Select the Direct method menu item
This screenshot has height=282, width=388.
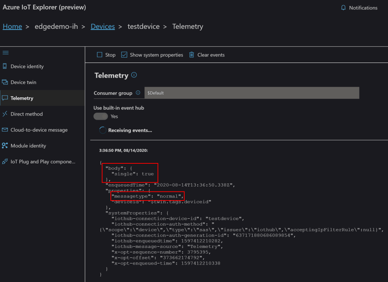[x=27, y=114]
